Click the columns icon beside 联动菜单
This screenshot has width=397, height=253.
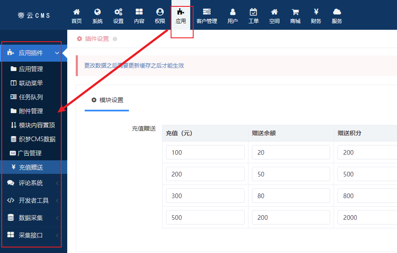(x=14, y=83)
